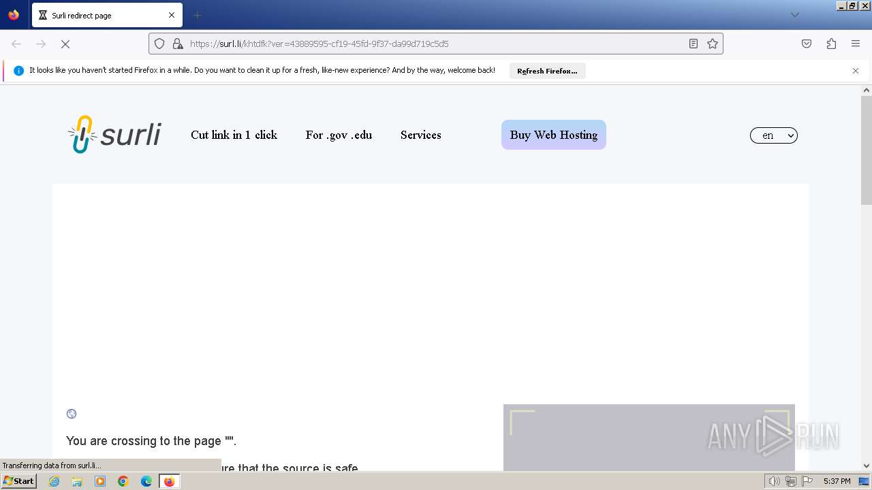872x490 pixels.
Task: Launch Microsoft Edge from taskbar
Action: [x=146, y=481]
